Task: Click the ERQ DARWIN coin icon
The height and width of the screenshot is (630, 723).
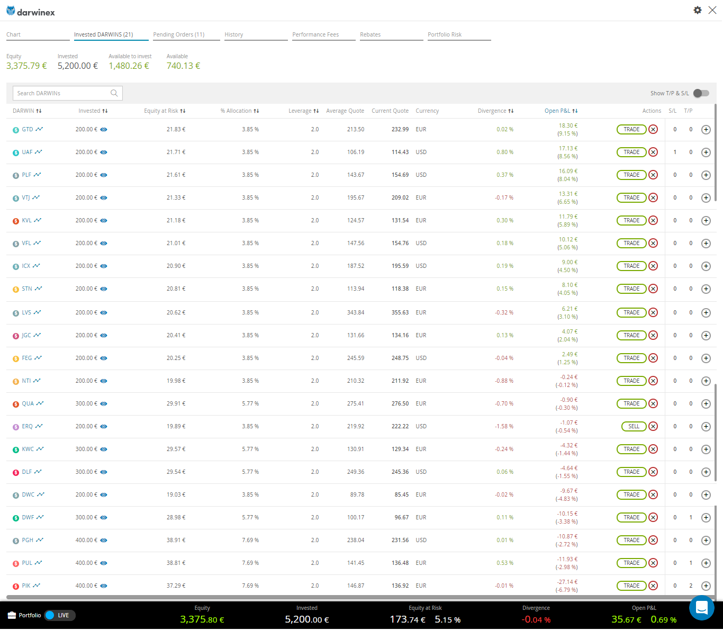Action: [16, 427]
